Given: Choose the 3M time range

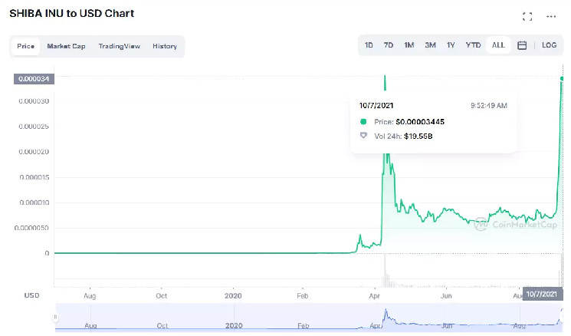Looking at the screenshot, I should click(x=431, y=45).
